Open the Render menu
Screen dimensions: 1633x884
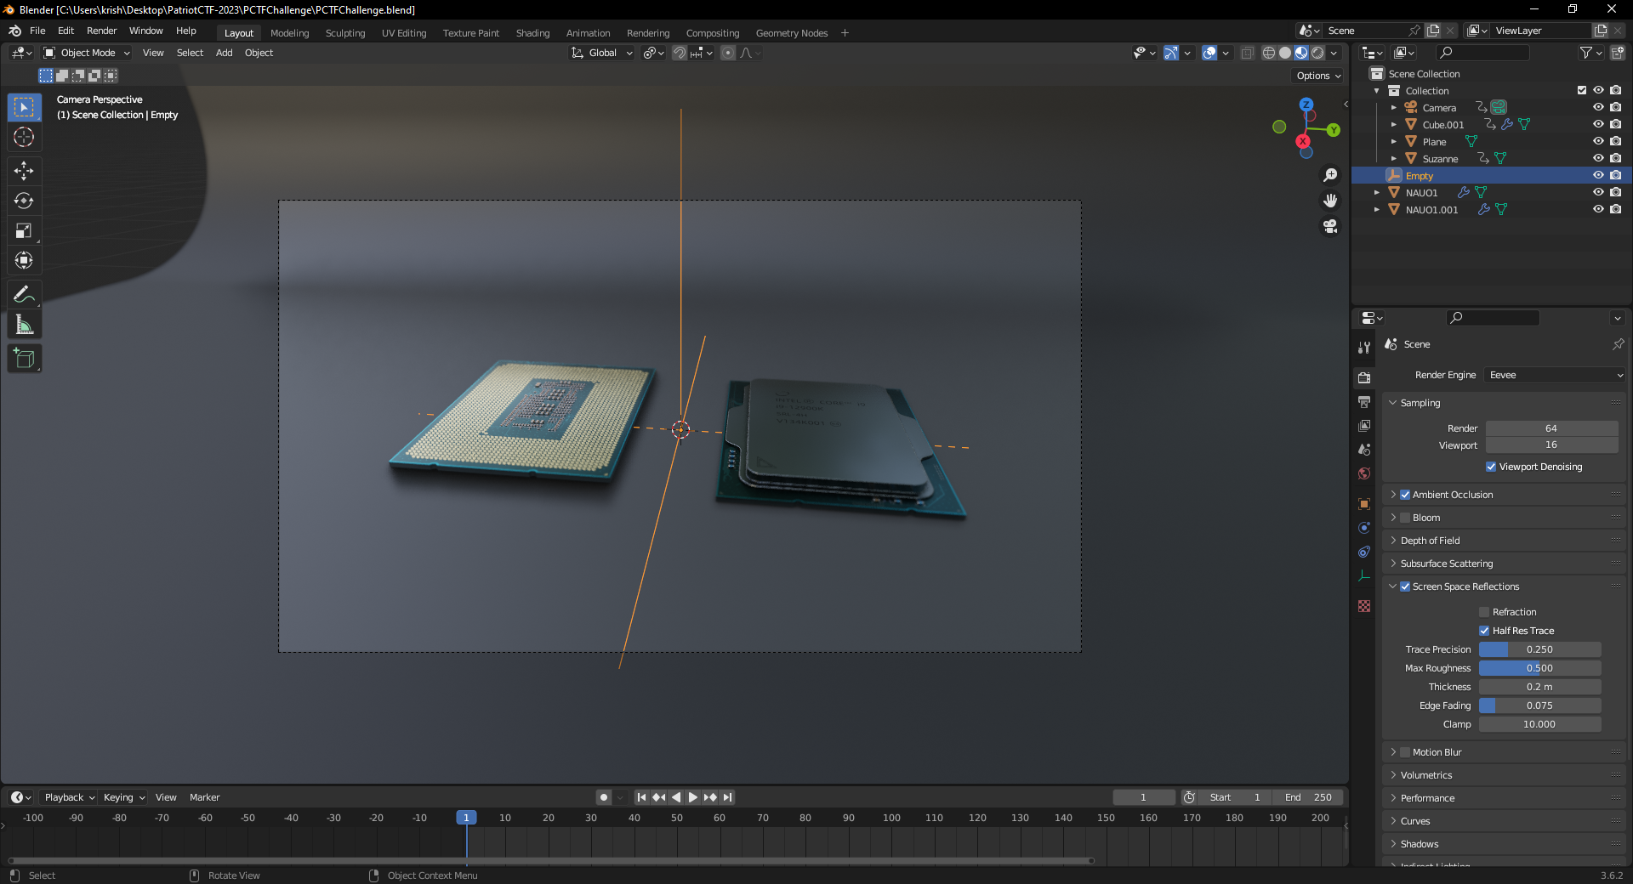point(101,31)
